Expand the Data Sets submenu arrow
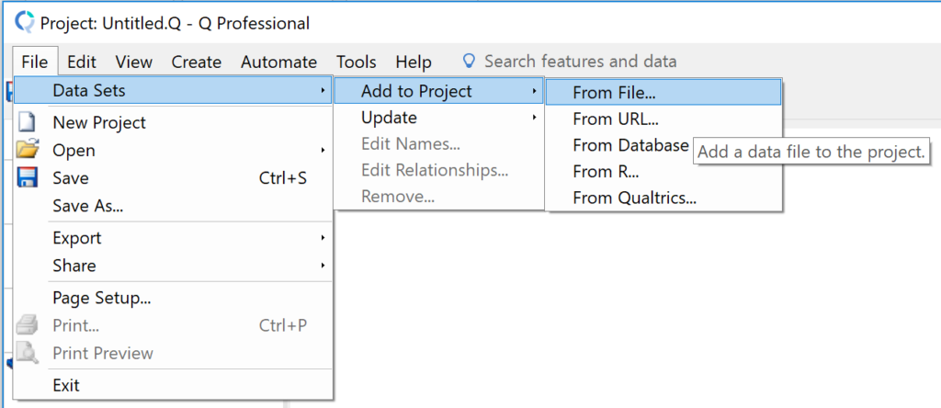Screen dimensions: 941x408 point(323,91)
